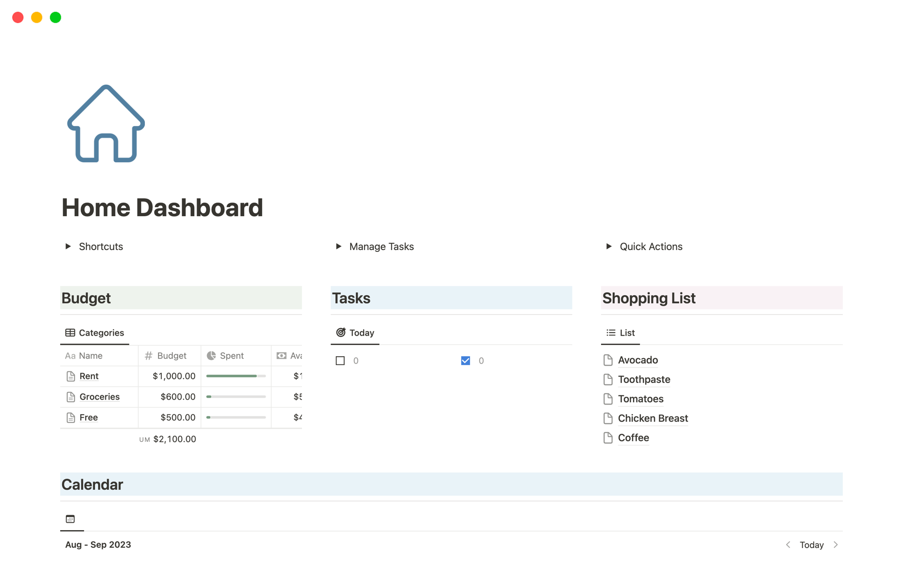Check the empty task checkbox in Tasks
Image resolution: width=903 pixels, height=564 pixels.
coord(340,360)
